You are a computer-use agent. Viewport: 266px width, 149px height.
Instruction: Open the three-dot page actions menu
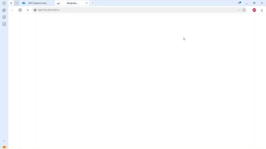click(239, 10)
